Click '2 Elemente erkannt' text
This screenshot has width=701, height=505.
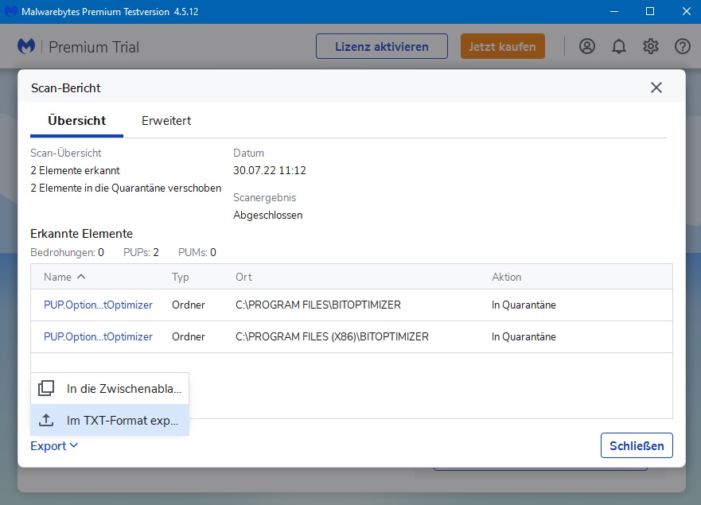coord(75,170)
